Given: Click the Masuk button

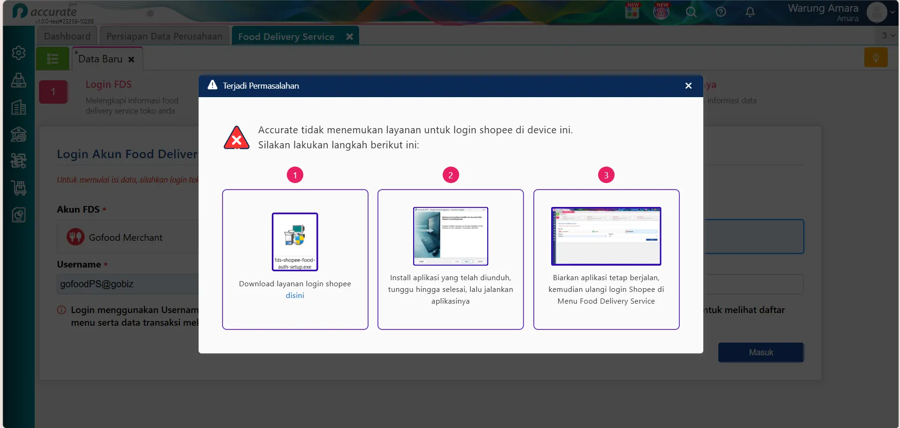Looking at the screenshot, I should point(761,352).
